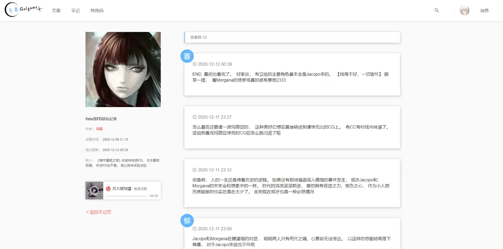Click author link 月幕

point(99,129)
